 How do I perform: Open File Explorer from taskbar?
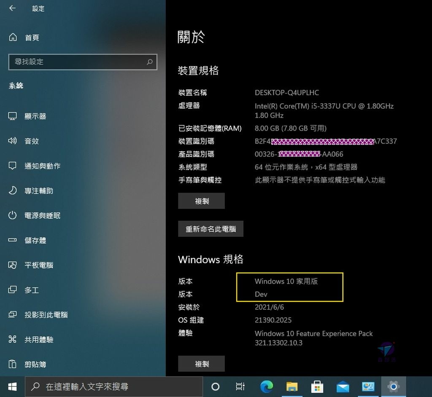(x=292, y=387)
